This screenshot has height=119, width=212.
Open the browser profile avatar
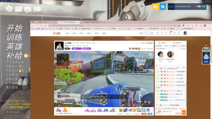(205, 25)
